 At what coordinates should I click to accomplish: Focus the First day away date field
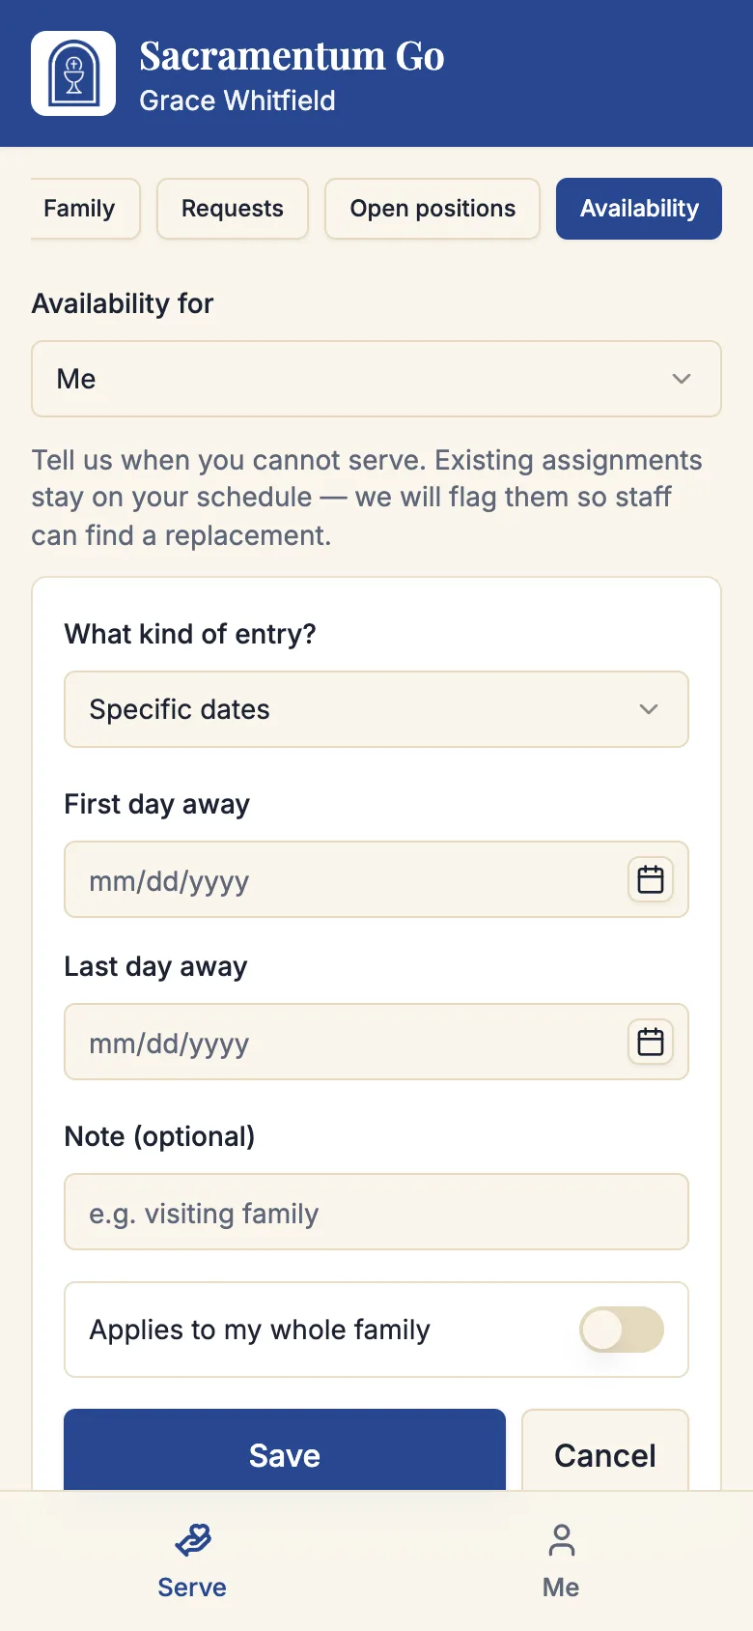[x=376, y=879]
